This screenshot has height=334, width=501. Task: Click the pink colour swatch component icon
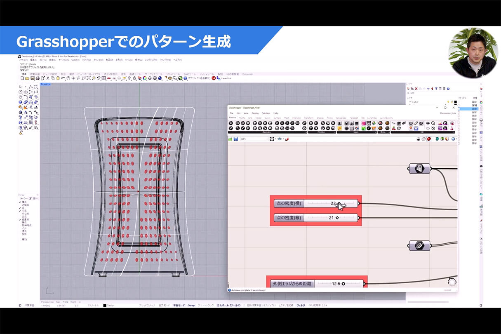(x=363, y=123)
